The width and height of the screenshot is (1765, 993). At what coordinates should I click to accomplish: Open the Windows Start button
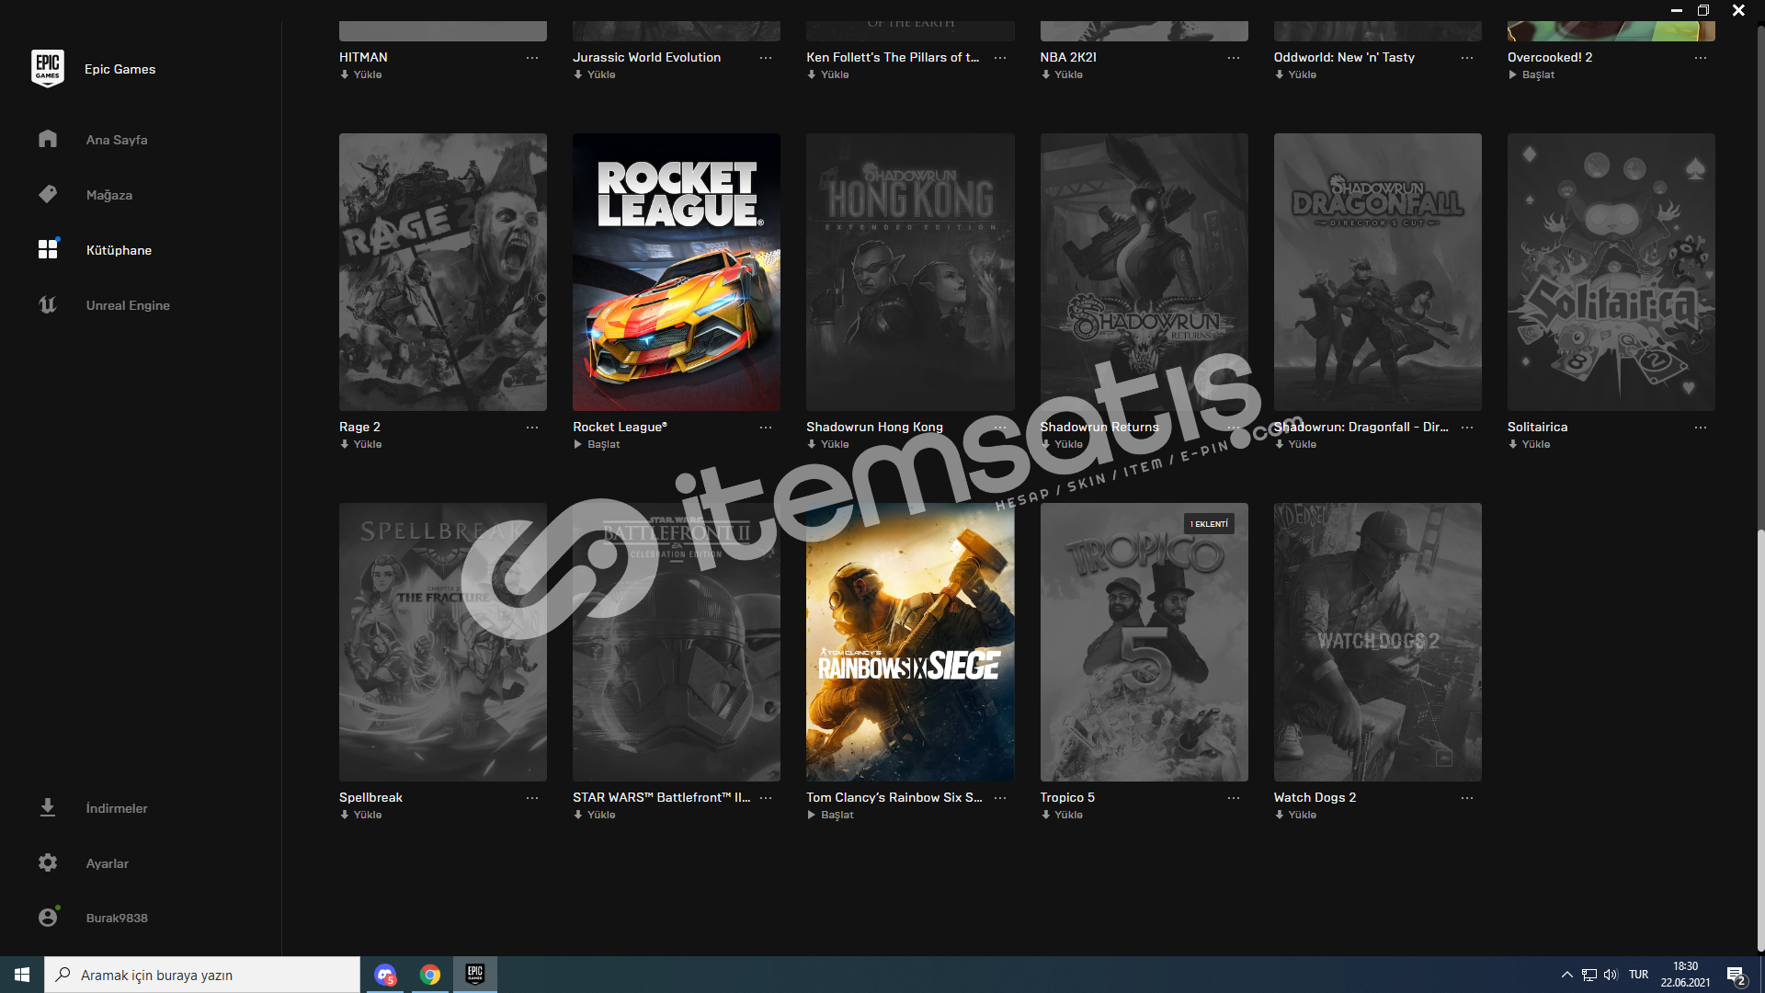[x=22, y=975]
